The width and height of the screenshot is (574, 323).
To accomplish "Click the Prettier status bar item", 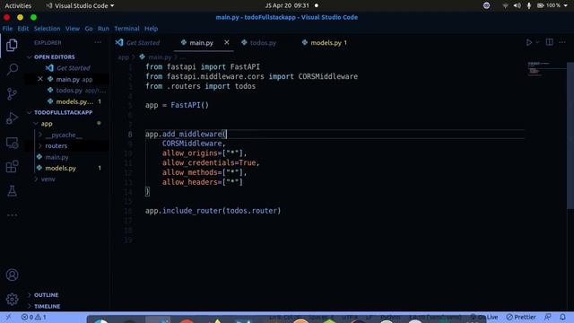I will pyautogui.click(x=521, y=317).
